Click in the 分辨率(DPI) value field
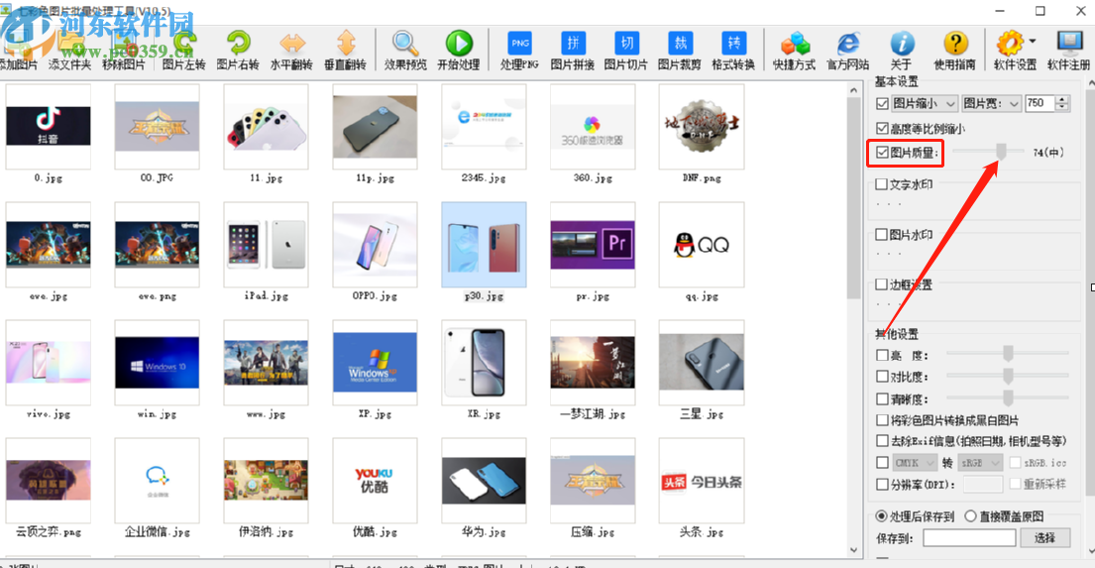Viewport: 1095px width, 568px height. pos(983,484)
